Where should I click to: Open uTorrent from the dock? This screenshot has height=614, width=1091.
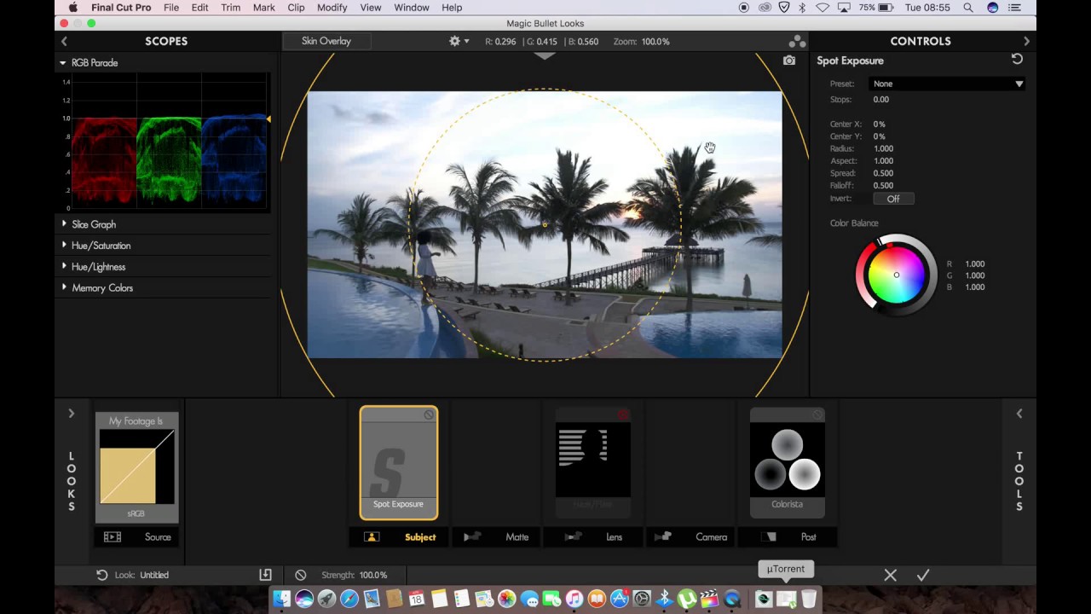[687, 599]
